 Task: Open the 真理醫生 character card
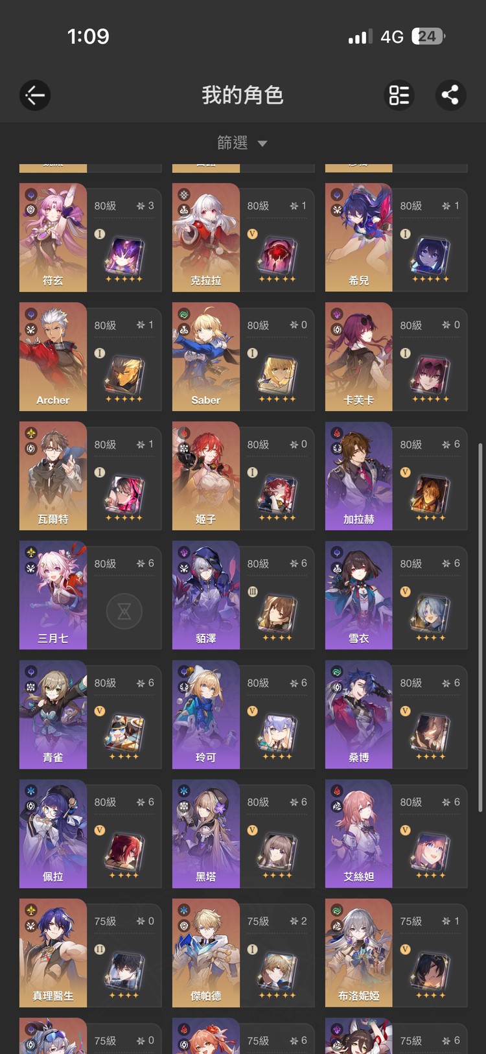(x=91, y=953)
